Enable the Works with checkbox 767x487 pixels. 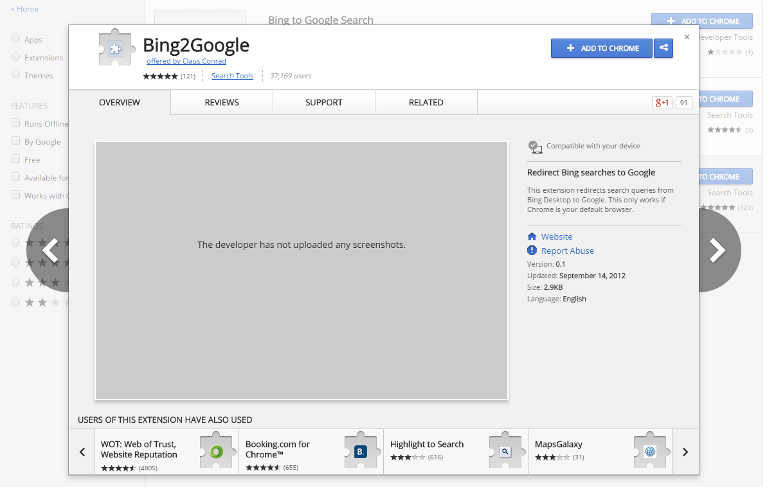point(15,195)
